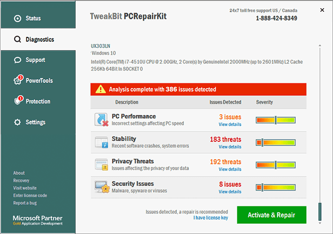The width and height of the screenshot is (333, 234).
Task: Click the Description column header
Action: (x=127, y=102)
